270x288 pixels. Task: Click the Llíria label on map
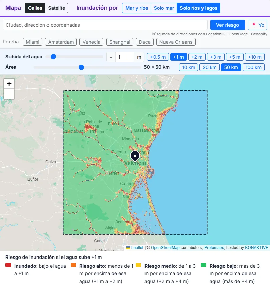click(81, 113)
